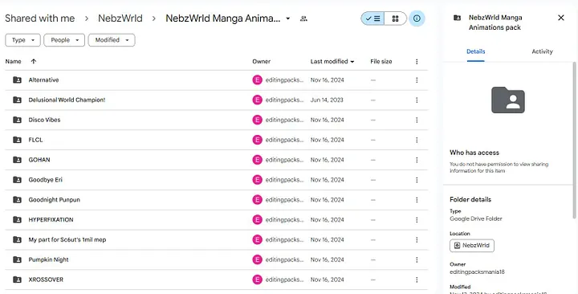Screen dimensions: 578x294
Task: Select the Goodbye Eri folder name
Action: pyautogui.click(x=45, y=180)
